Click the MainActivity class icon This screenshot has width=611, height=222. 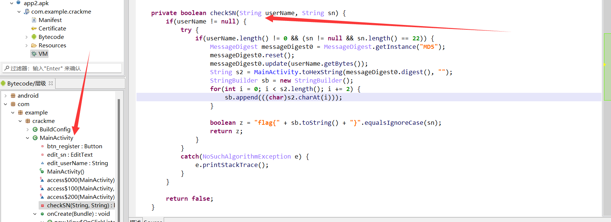pyautogui.click(x=35, y=138)
